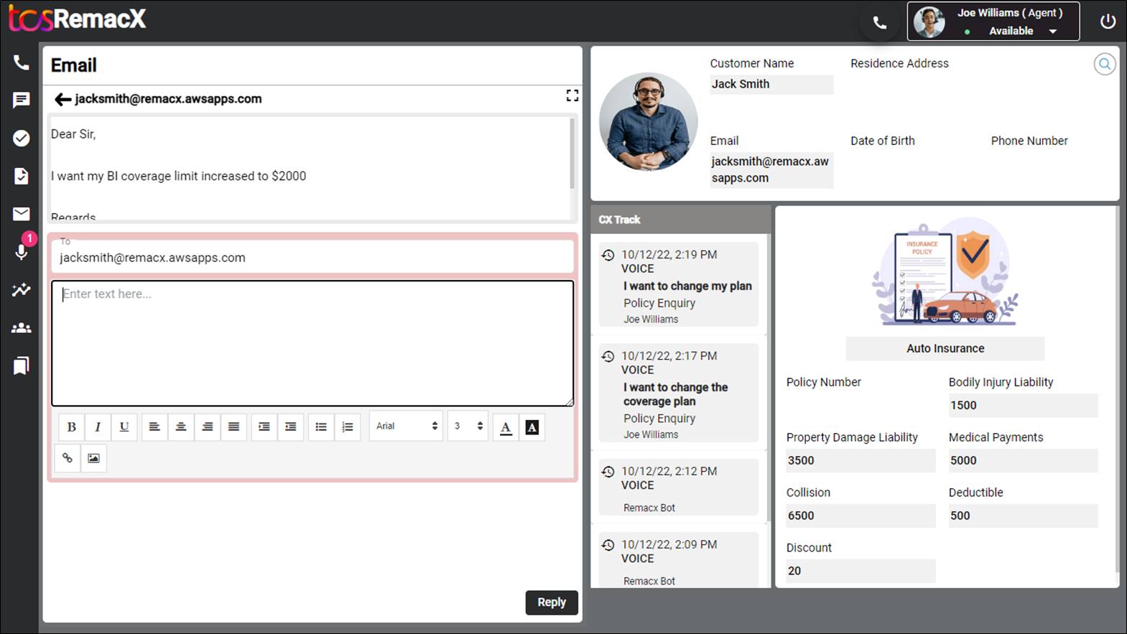
Task: Click the Collision value 6500
Action: pyautogui.click(x=861, y=516)
